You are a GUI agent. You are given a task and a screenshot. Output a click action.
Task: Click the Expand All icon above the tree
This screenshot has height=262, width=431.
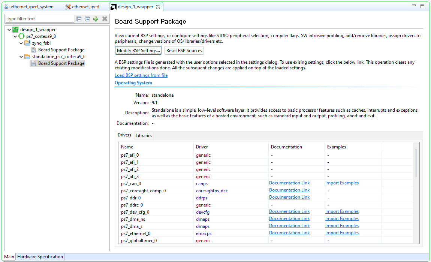pyautogui.click(x=87, y=19)
